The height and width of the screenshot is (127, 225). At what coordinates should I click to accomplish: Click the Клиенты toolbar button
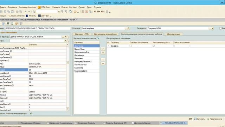pos(31,16)
